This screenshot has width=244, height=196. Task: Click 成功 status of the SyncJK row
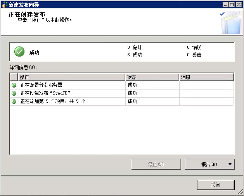pyautogui.click(x=132, y=93)
